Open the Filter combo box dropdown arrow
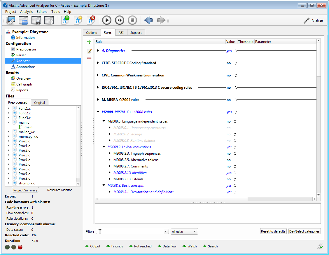Viewport: 329px width, 255px height. point(166,231)
